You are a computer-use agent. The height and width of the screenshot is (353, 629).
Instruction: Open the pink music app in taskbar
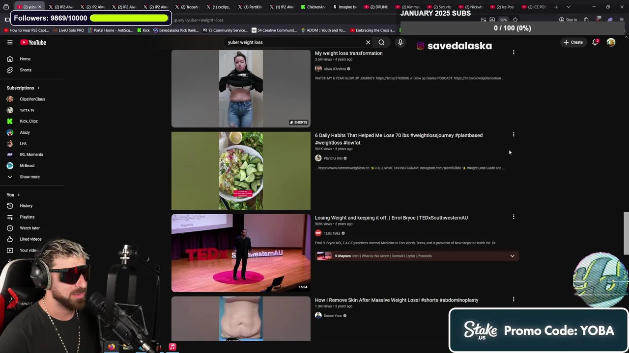coord(172,347)
